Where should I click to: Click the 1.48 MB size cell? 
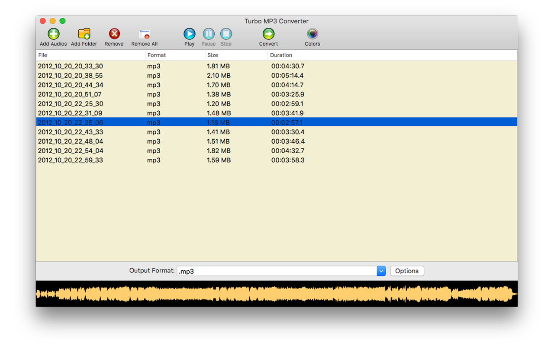tap(219, 113)
